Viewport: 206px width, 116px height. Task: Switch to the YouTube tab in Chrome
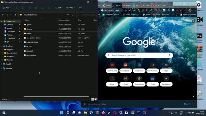pos(156,5)
